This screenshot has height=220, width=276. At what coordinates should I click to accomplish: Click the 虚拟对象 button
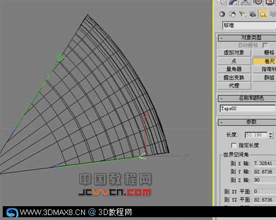pos(234,53)
